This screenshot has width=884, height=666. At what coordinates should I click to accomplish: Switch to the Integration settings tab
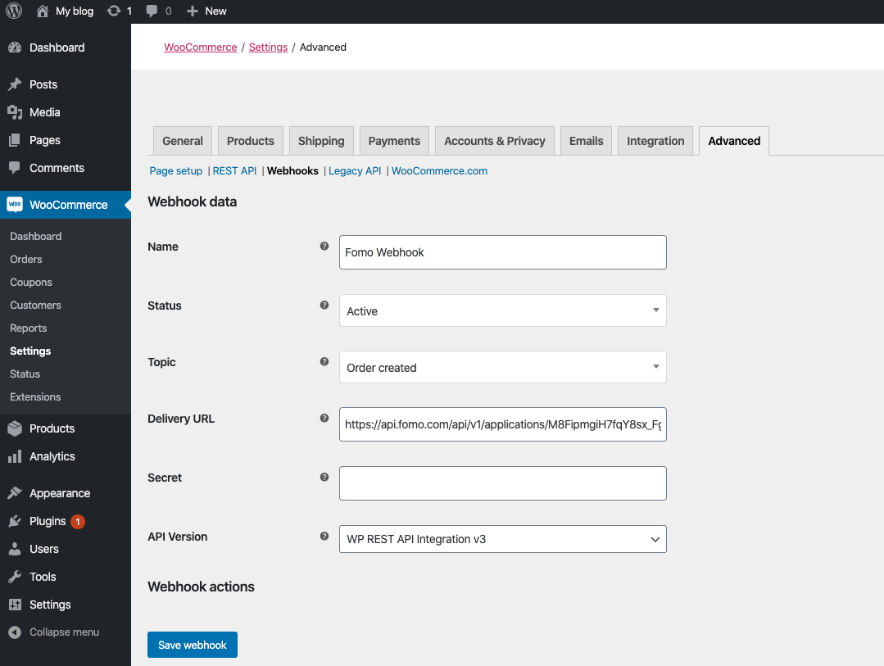click(x=655, y=141)
